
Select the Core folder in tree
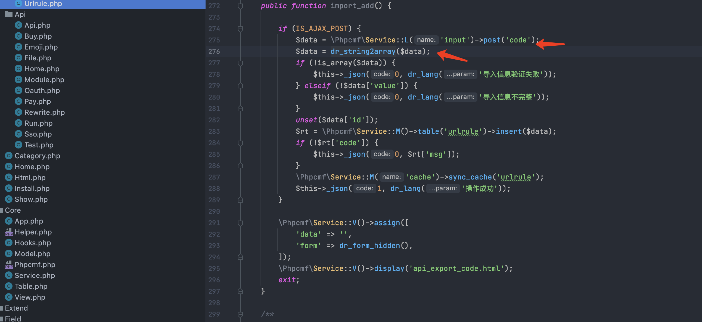click(x=13, y=210)
